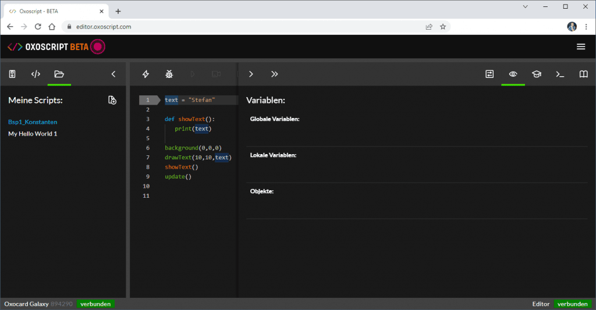Collapse the left sidebar with the chevron
This screenshot has height=310, width=596.
[113, 74]
